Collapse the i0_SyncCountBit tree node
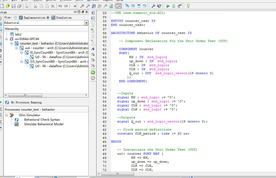Viewport: 276px width, 178px height. [22, 53]
